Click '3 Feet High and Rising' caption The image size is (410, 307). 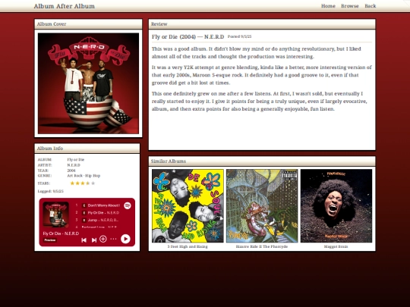click(x=188, y=246)
